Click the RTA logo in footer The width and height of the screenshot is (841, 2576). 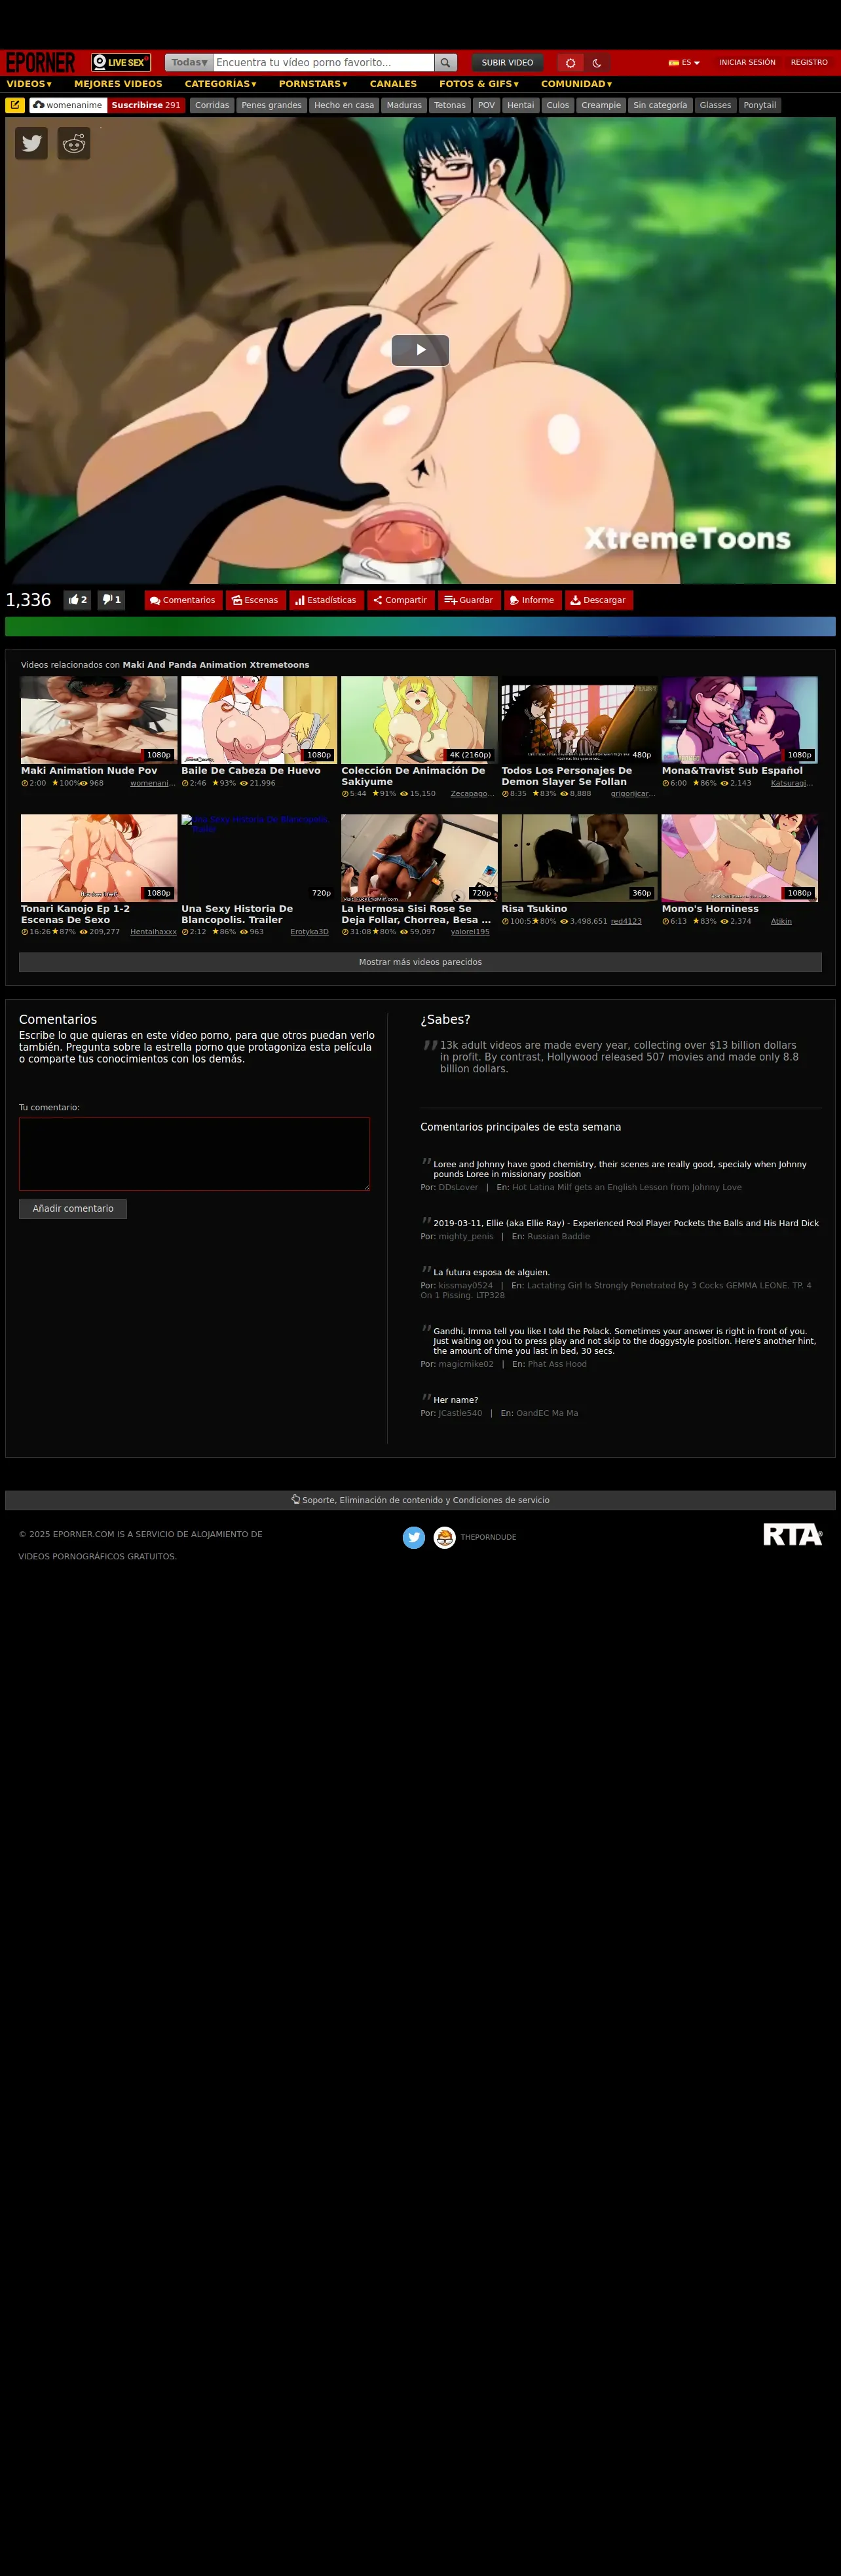792,1535
